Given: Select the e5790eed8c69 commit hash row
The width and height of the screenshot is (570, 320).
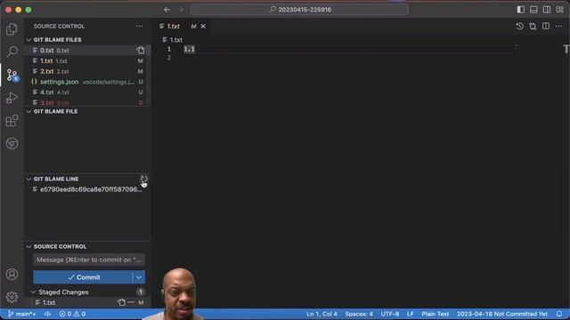Looking at the screenshot, I should tap(87, 189).
